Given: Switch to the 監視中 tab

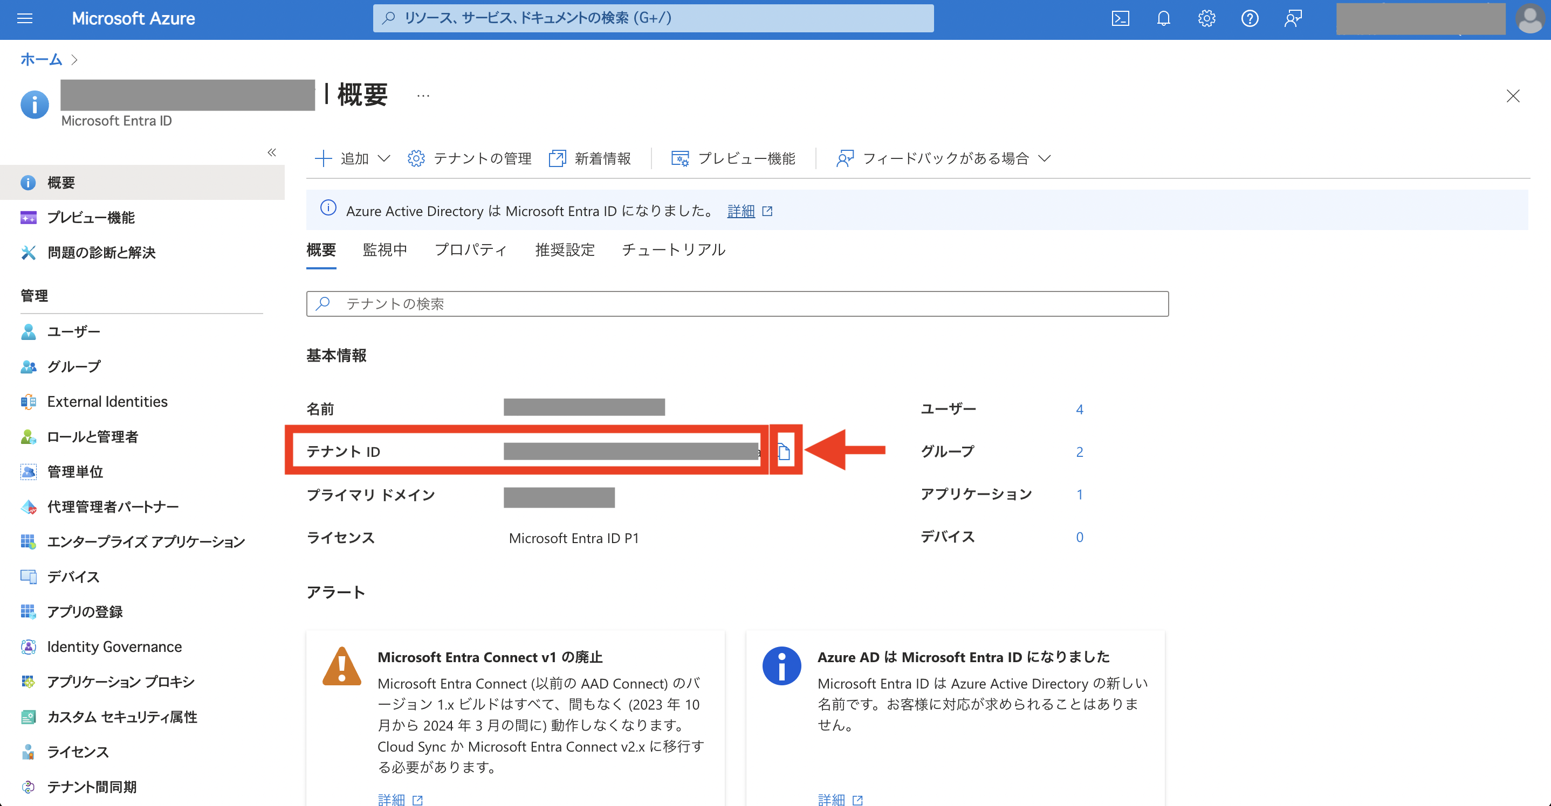Looking at the screenshot, I should 385,249.
